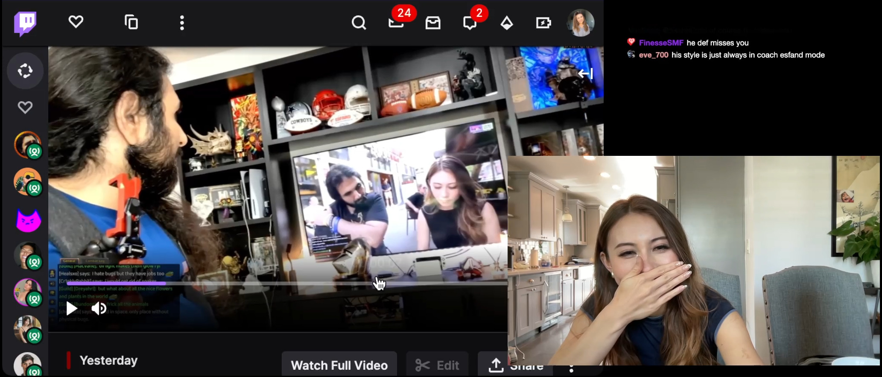Click the heart badge beside FinesseSMF
The image size is (882, 377).
[x=631, y=42]
